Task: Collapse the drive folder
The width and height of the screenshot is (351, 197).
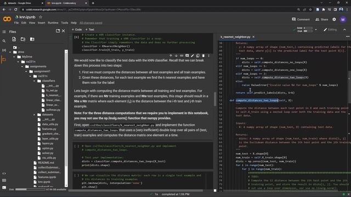Action: click(10, 52)
